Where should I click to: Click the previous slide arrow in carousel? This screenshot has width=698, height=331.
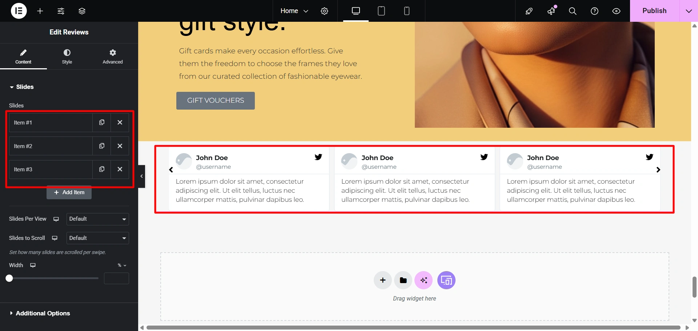pos(171,169)
